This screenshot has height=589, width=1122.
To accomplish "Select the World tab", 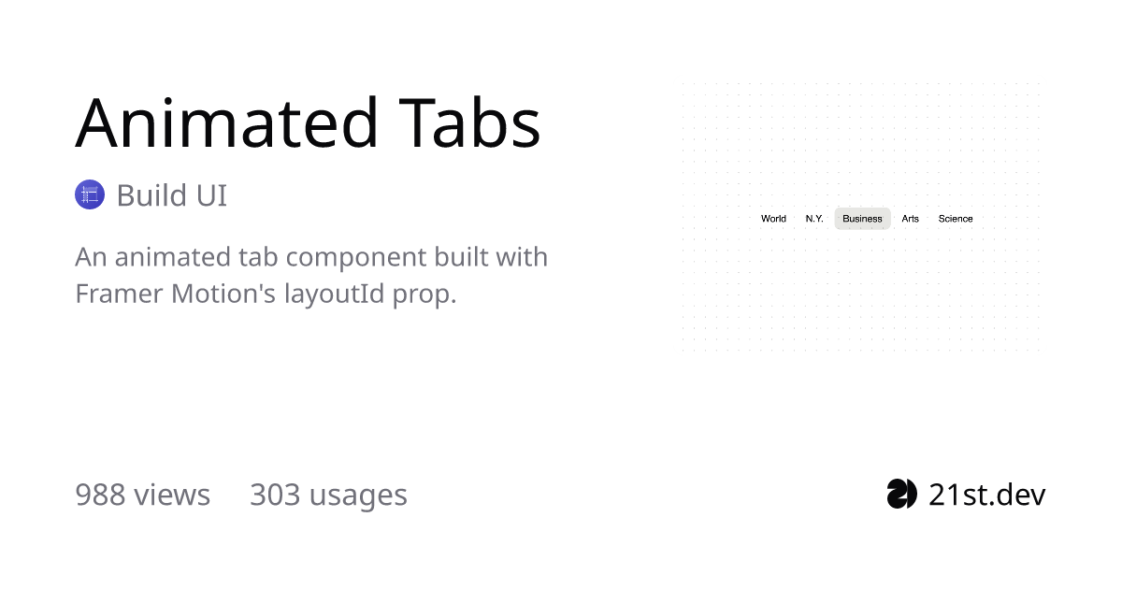I will pyautogui.click(x=773, y=219).
